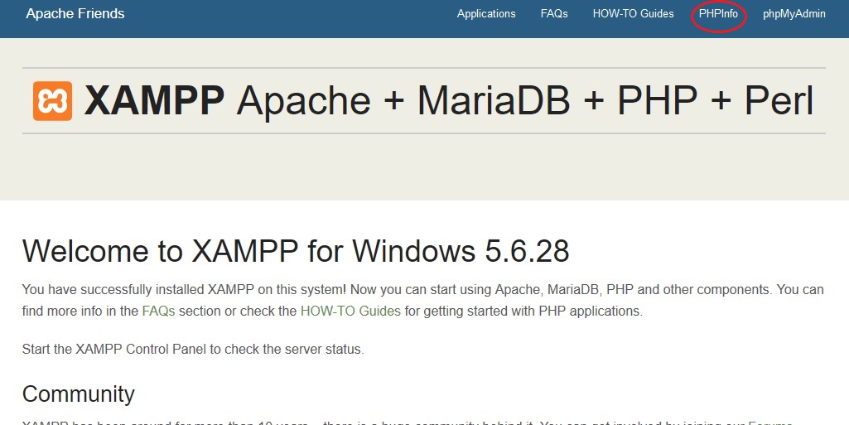This screenshot has height=425, width=849.
Task: Follow the green HOW-TO Guides paragraph link
Action: point(350,312)
